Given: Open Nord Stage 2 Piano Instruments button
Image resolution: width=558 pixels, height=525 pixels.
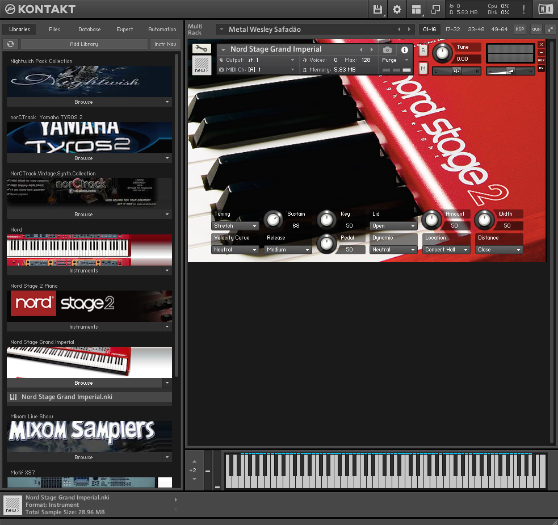Looking at the screenshot, I should 84,327.
